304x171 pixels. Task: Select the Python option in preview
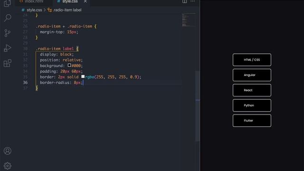(x=252, y=105)
